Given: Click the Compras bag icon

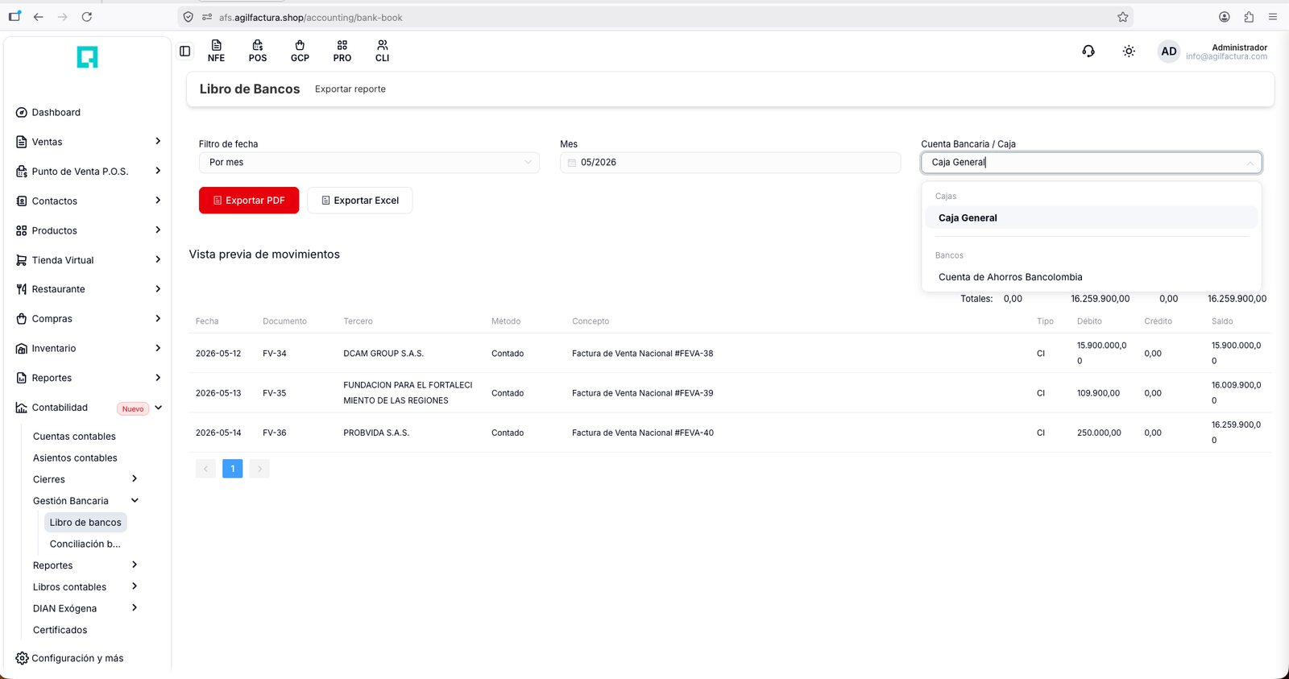Looking at the screenshot, I should [x=22, y=319].
